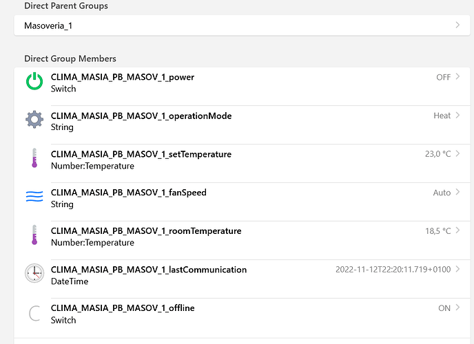
Task: Open CLIMA_MASIA_PB_MASOV_1_roomTemperature item
Action: point(146,231)
